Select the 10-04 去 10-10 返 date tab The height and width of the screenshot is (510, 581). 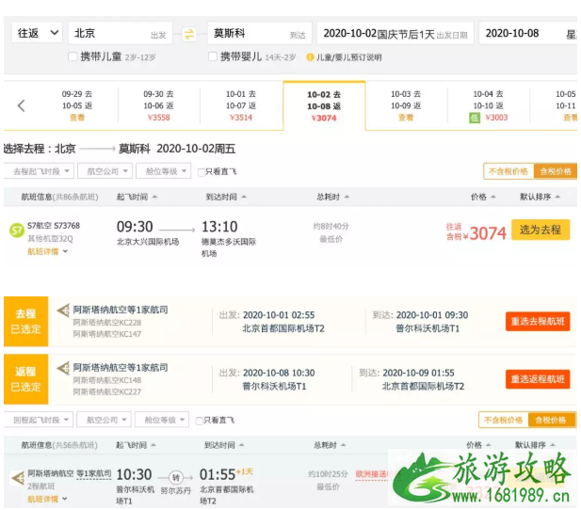(488, 105)
